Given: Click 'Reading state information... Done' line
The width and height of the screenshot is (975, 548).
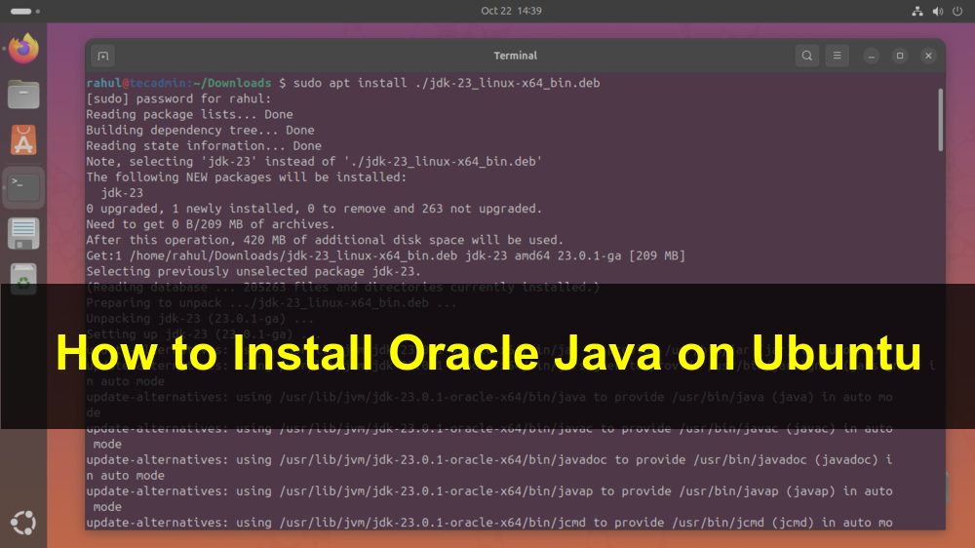Looking at the screenshot, I should tap(204, 145).
